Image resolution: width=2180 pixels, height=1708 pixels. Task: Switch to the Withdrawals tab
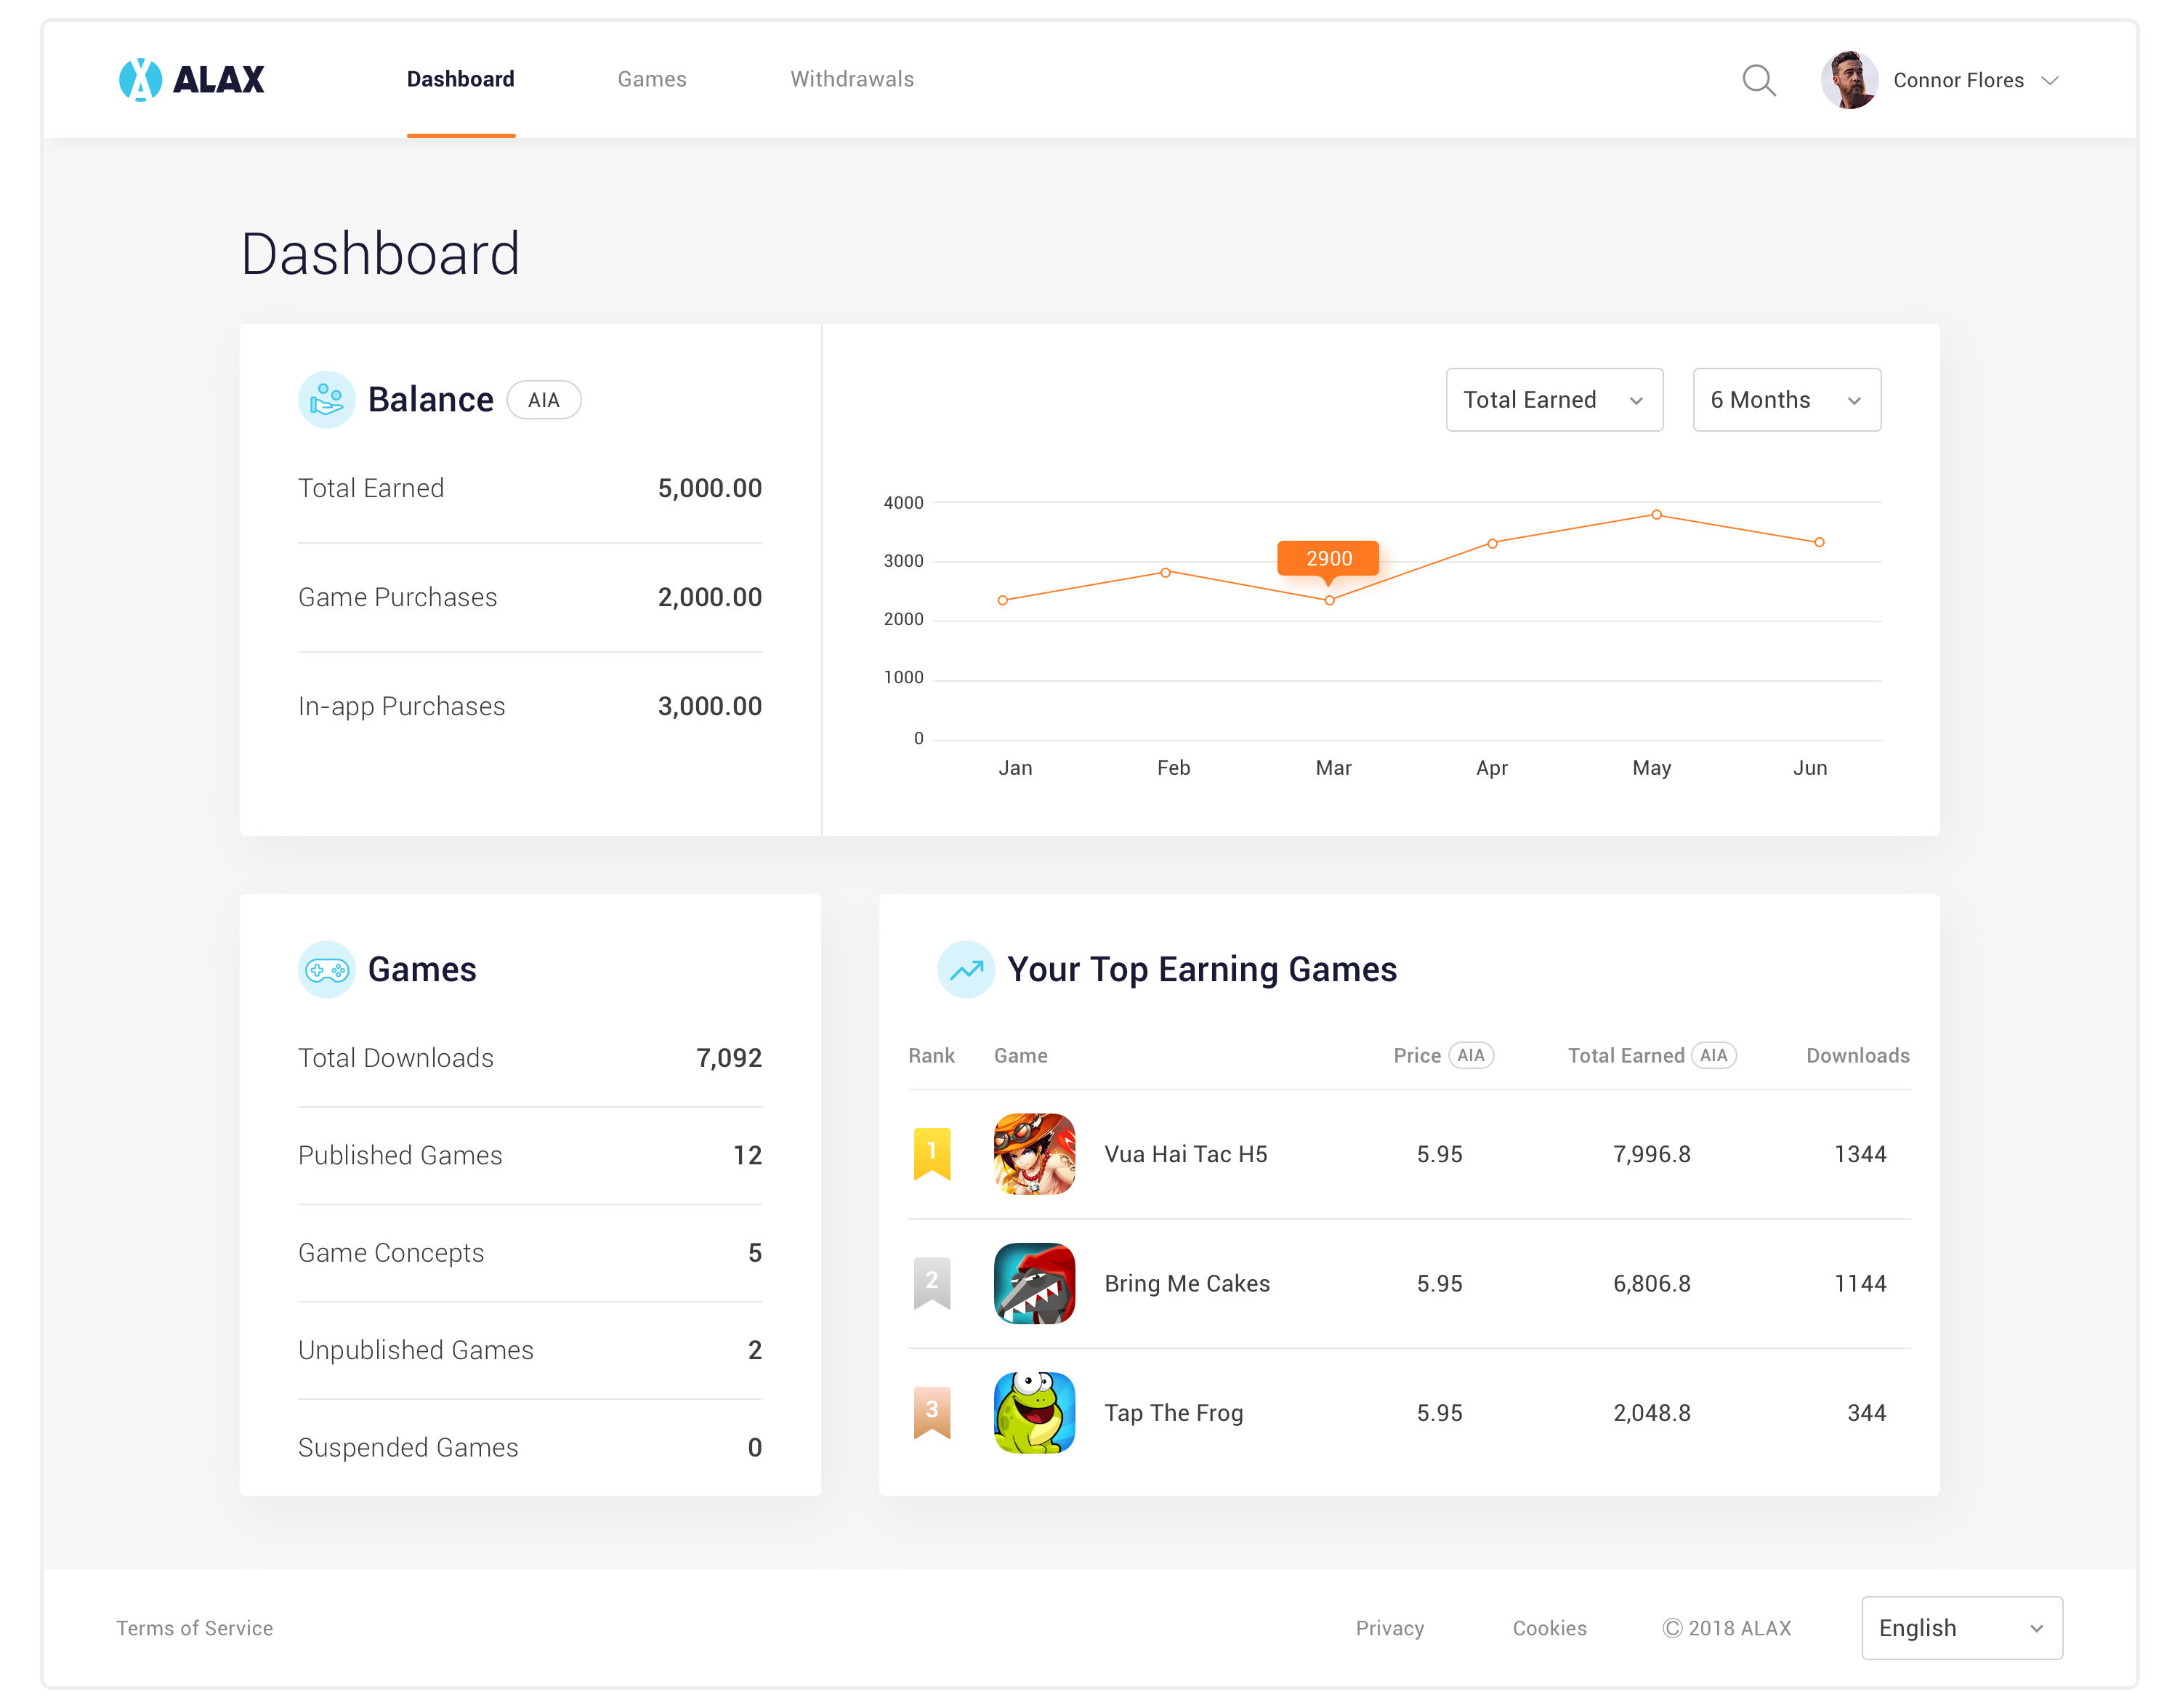[x=852, y=79]
